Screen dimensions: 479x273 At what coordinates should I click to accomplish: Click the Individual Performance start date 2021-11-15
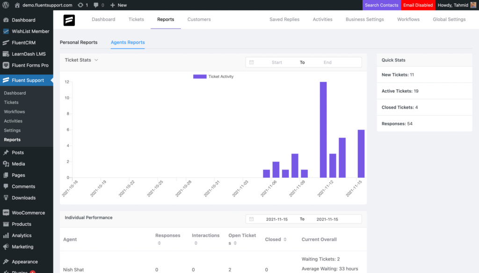tap(277, 219)
